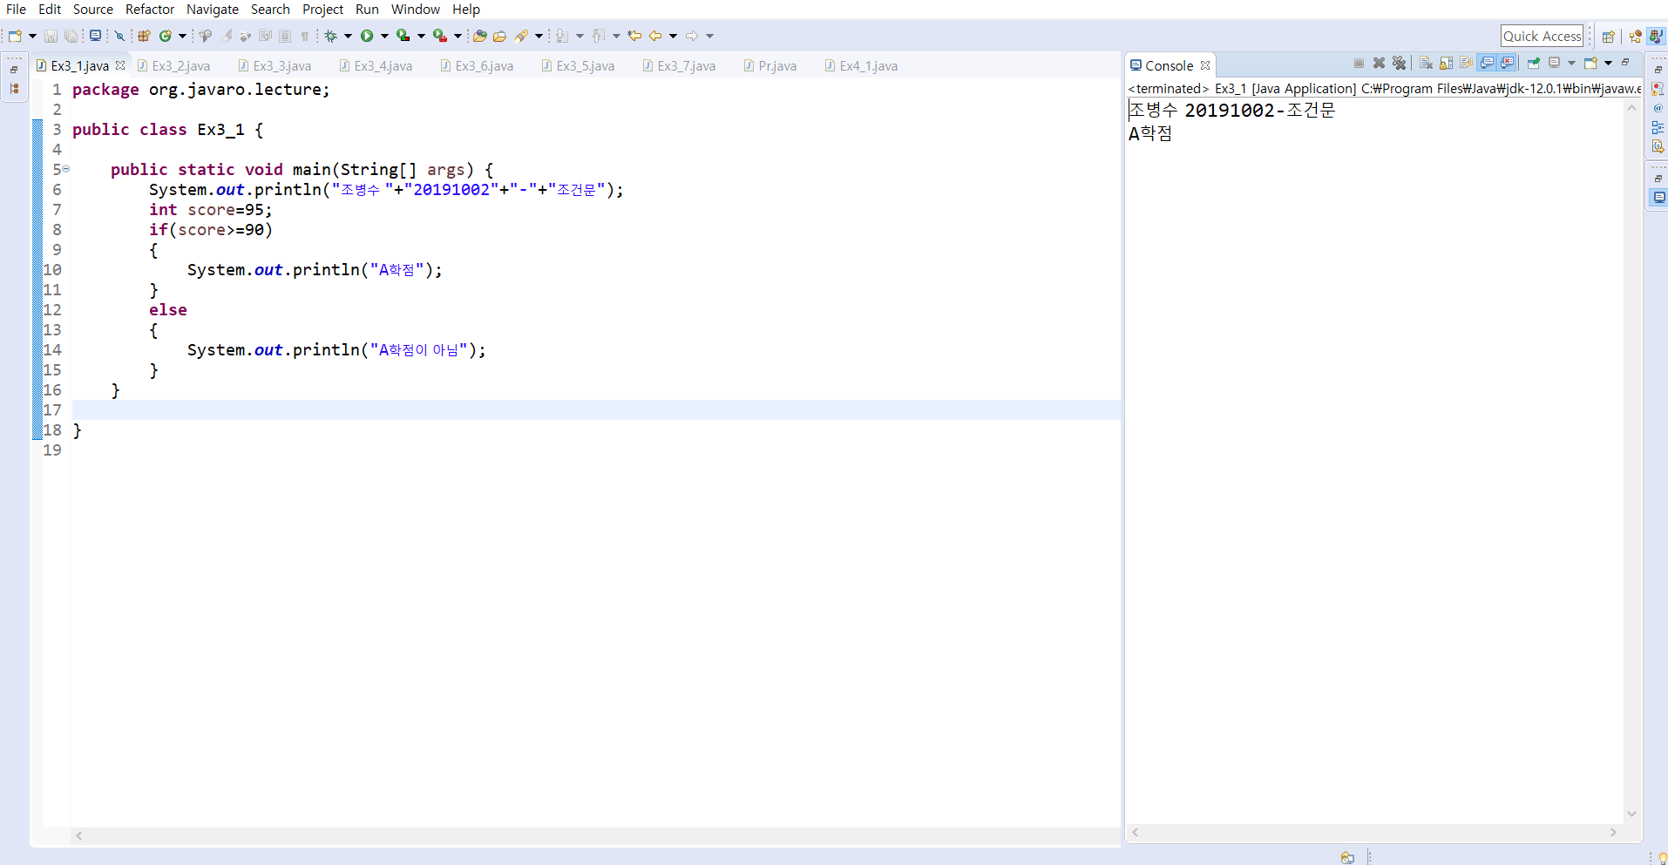Click the Save icon in the toolbar

51,36
